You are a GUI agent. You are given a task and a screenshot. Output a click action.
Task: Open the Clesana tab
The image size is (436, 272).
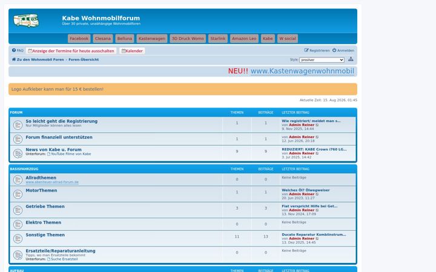(103, 39)
